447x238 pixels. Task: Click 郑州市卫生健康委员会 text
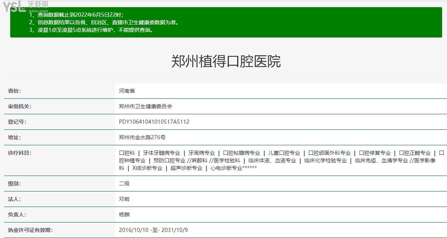click(x=145, y=106)
